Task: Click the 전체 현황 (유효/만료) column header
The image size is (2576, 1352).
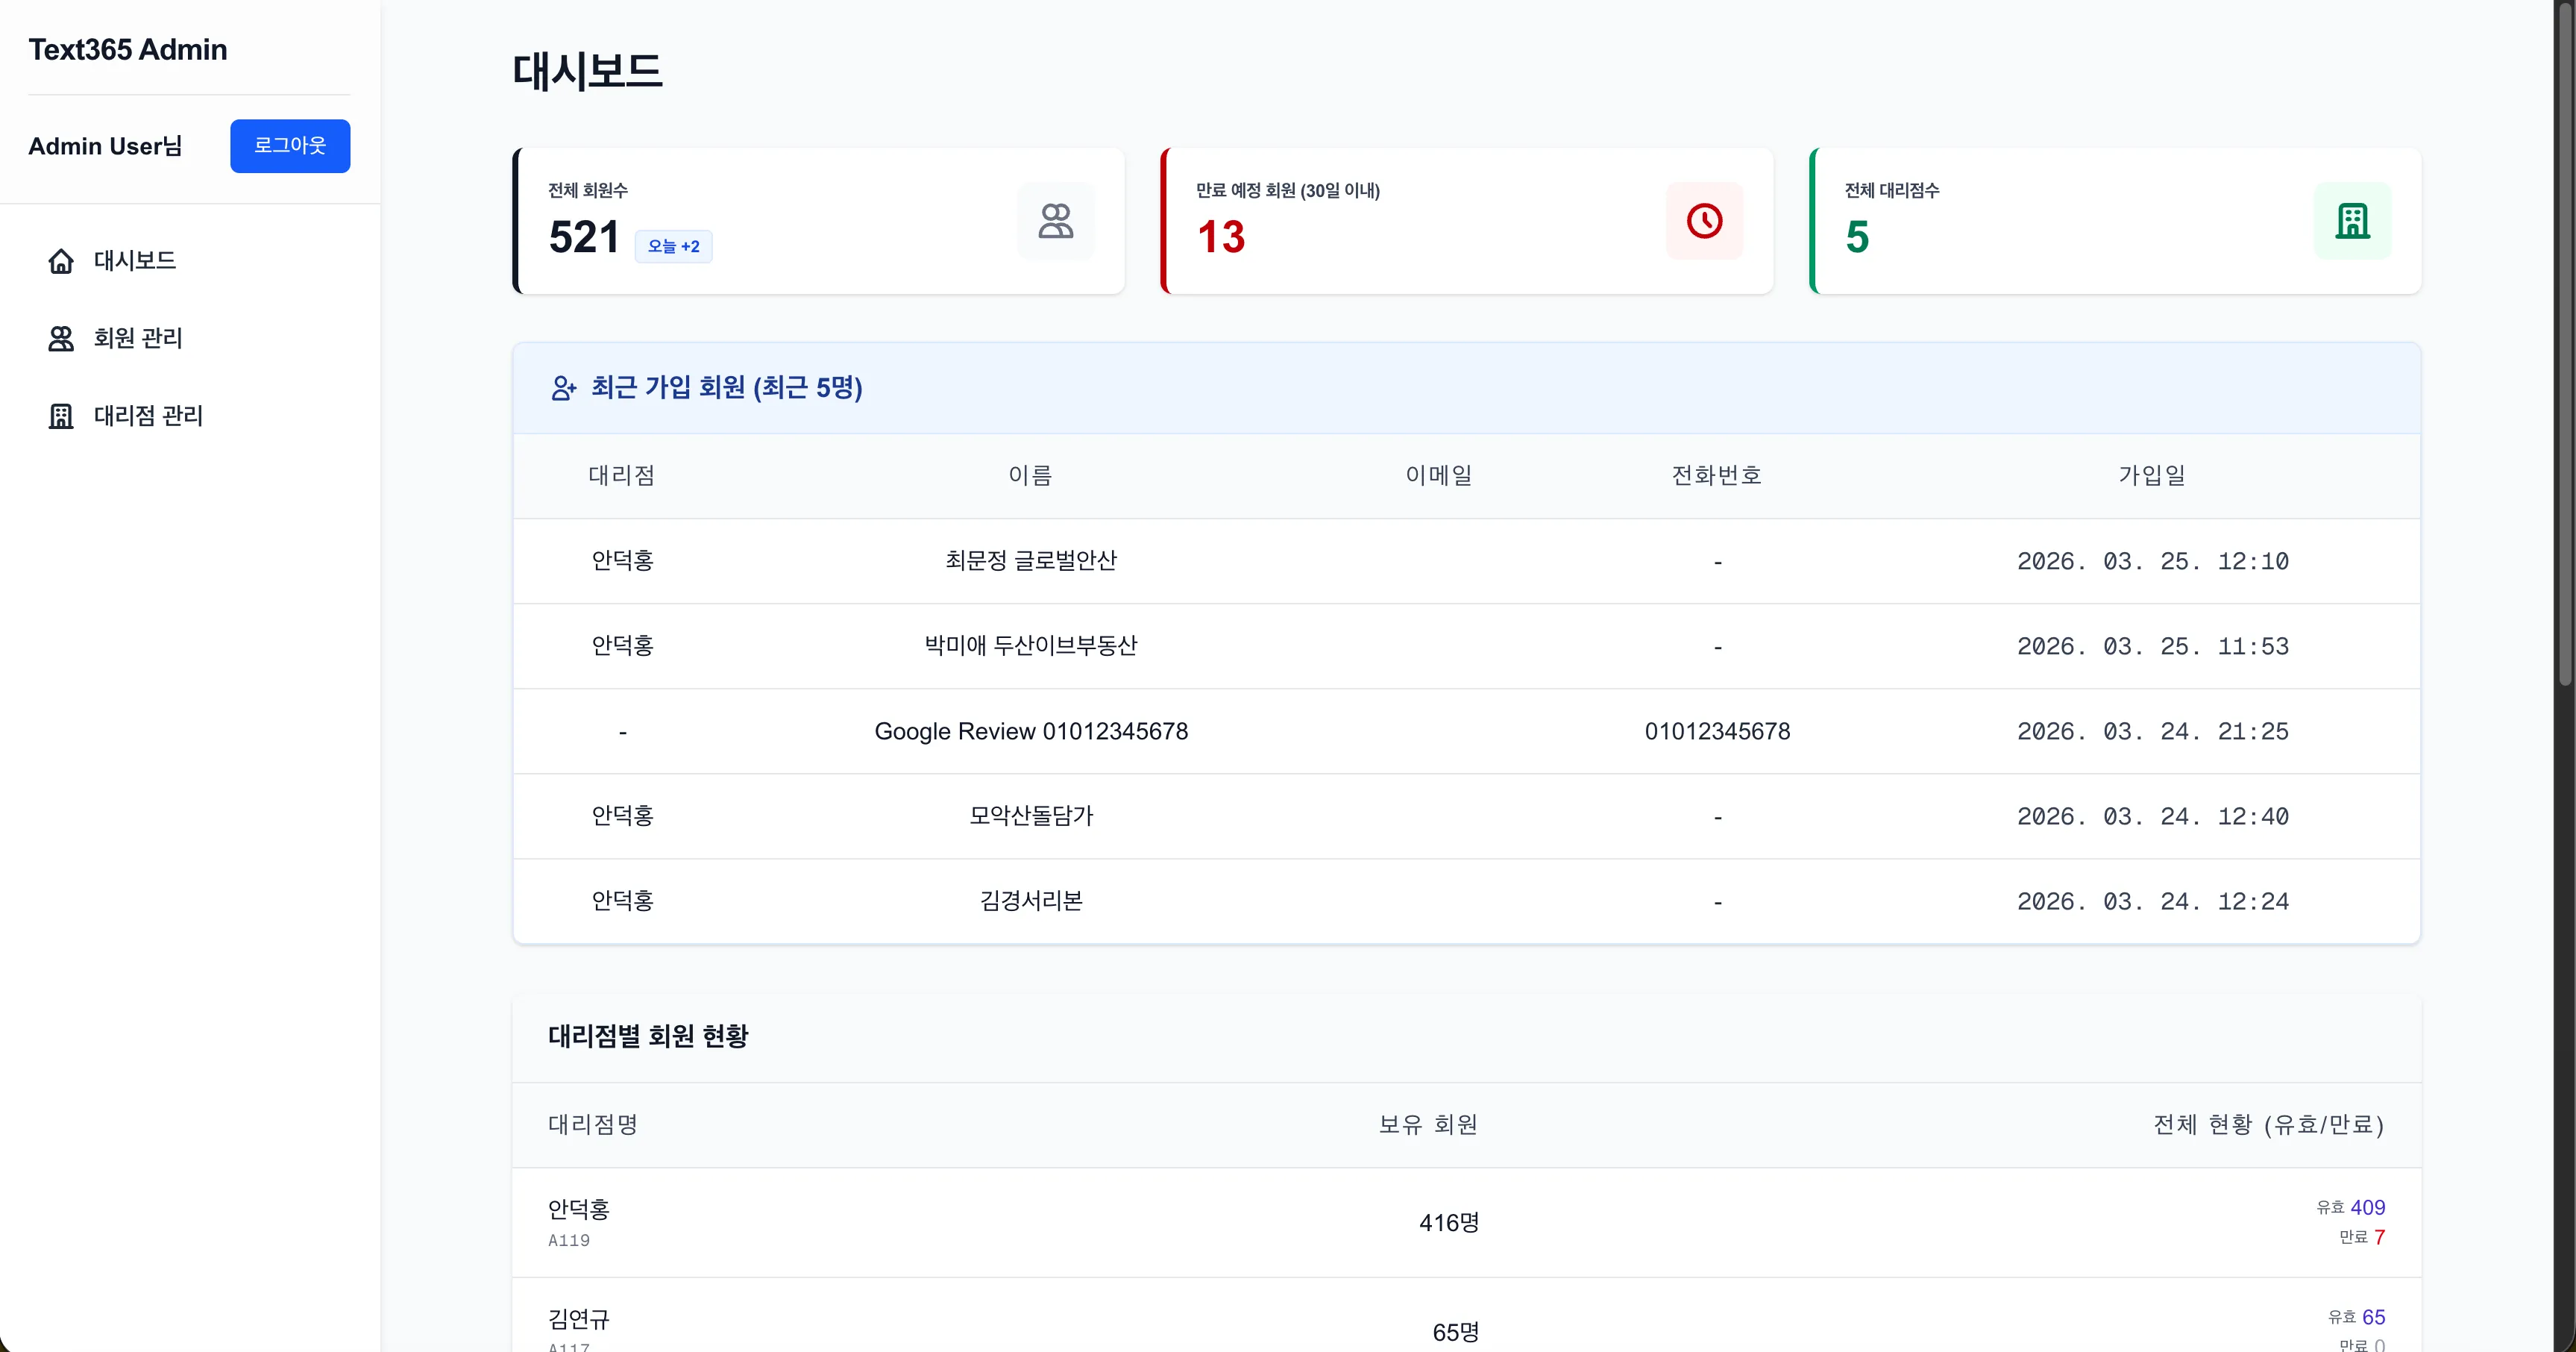Action: tap(2269, 1125)
